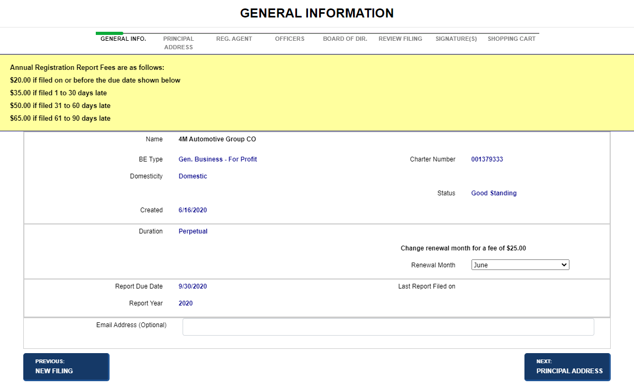Go to the REG. AGENT tab
This screenshot has width=634, height=387.
[234, 38]
